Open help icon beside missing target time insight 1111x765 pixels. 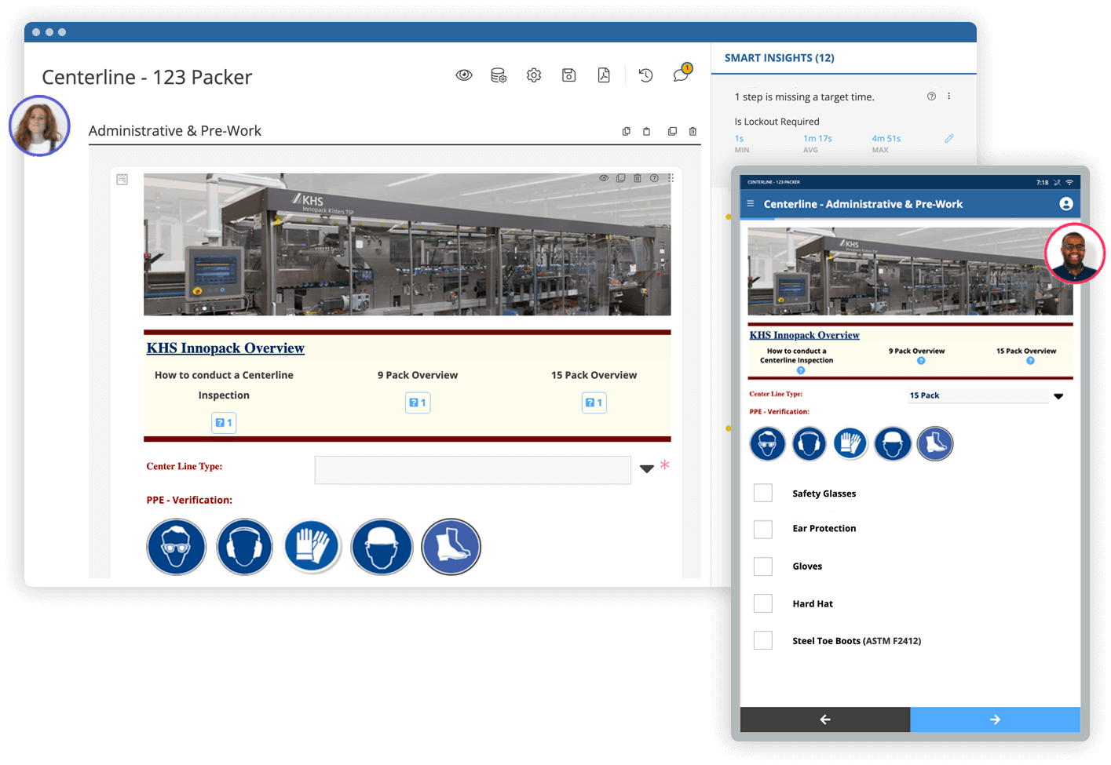(x=931, y=97)
